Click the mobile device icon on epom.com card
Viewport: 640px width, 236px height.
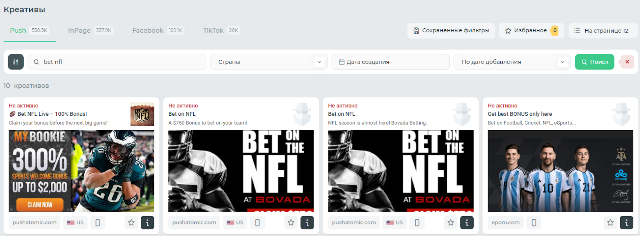click(534, 222)
